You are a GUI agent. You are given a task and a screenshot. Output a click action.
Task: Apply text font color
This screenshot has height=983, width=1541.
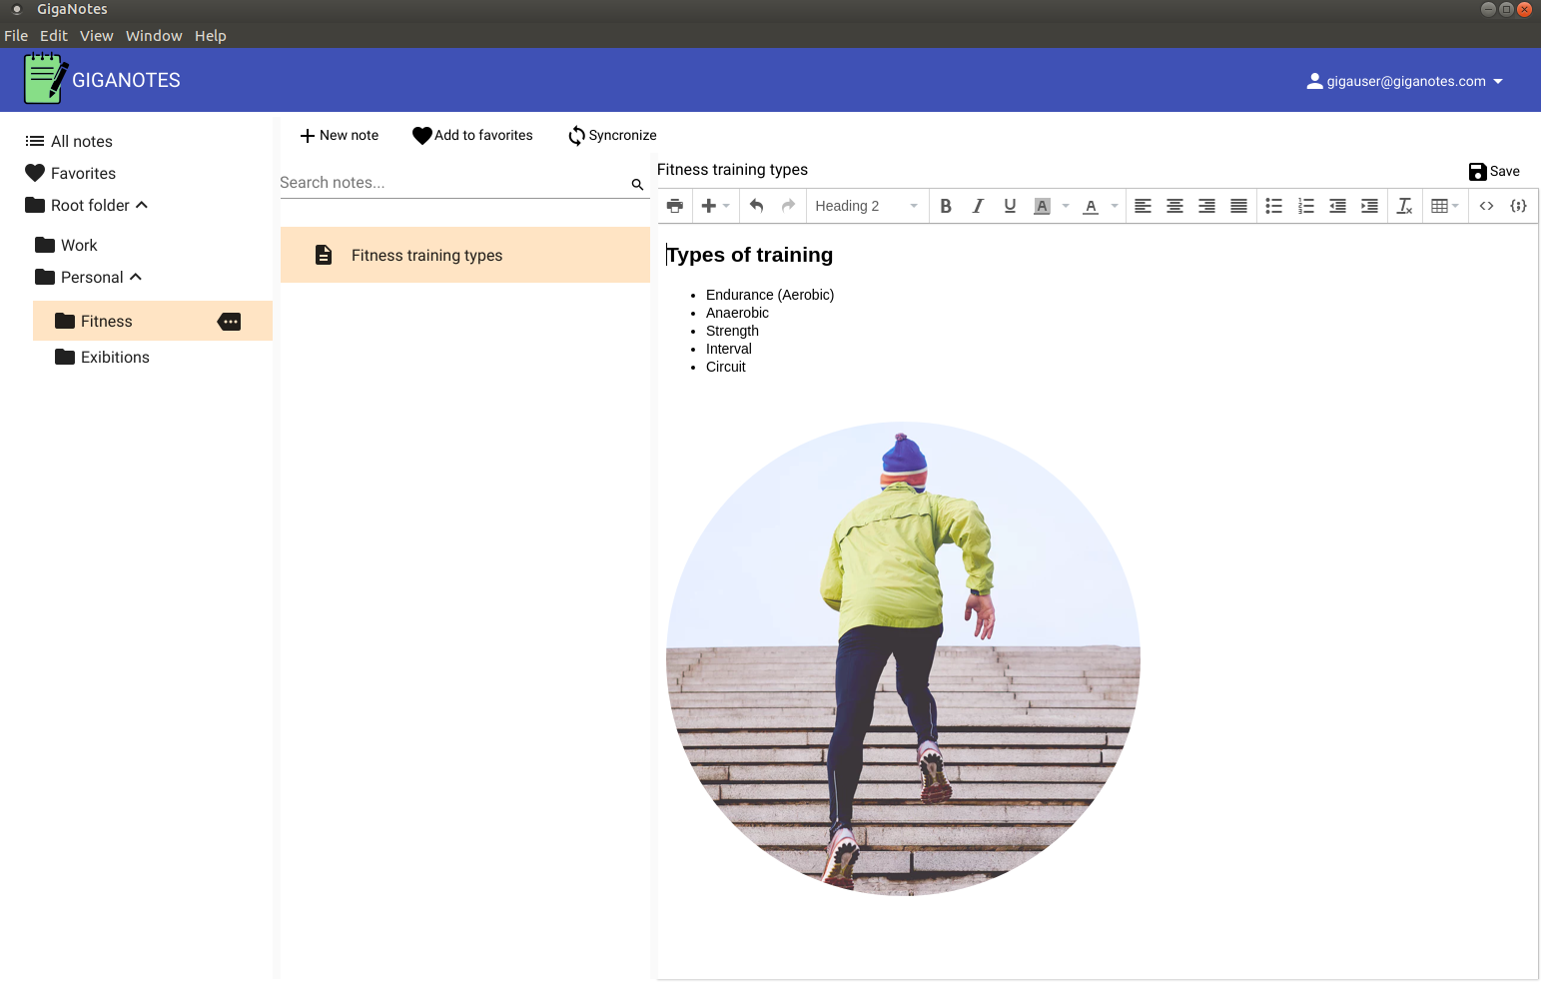(x=1091, y=206)
